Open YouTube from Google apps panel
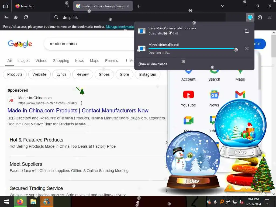 coord(188,99)
